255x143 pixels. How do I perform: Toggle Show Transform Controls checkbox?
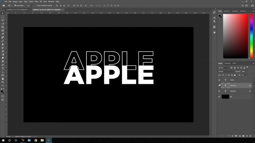pyautogui.click(x=36, y=6)
